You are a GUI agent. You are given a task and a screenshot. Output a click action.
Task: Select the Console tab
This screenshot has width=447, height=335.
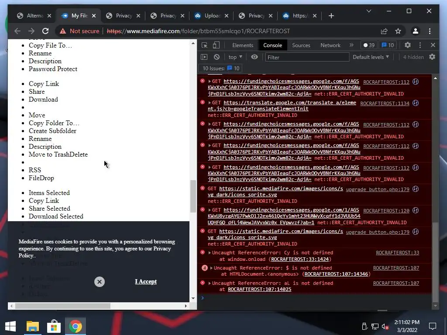coord(272,45)
